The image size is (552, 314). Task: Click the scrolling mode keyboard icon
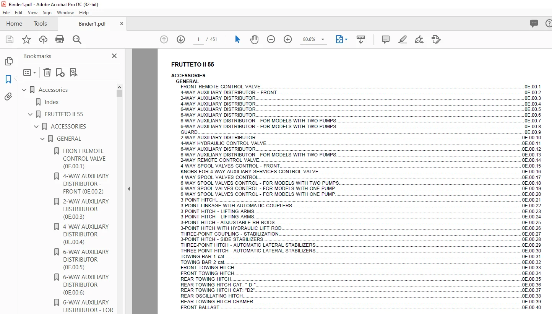pos(361,39)
